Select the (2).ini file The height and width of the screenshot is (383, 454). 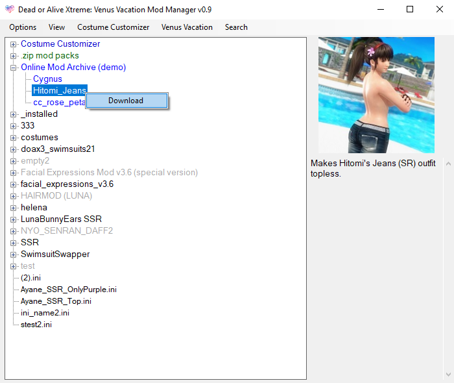point(30,278)
